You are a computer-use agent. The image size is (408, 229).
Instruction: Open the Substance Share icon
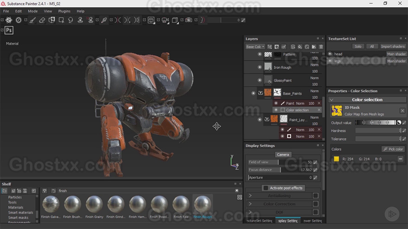click(9, 20)
